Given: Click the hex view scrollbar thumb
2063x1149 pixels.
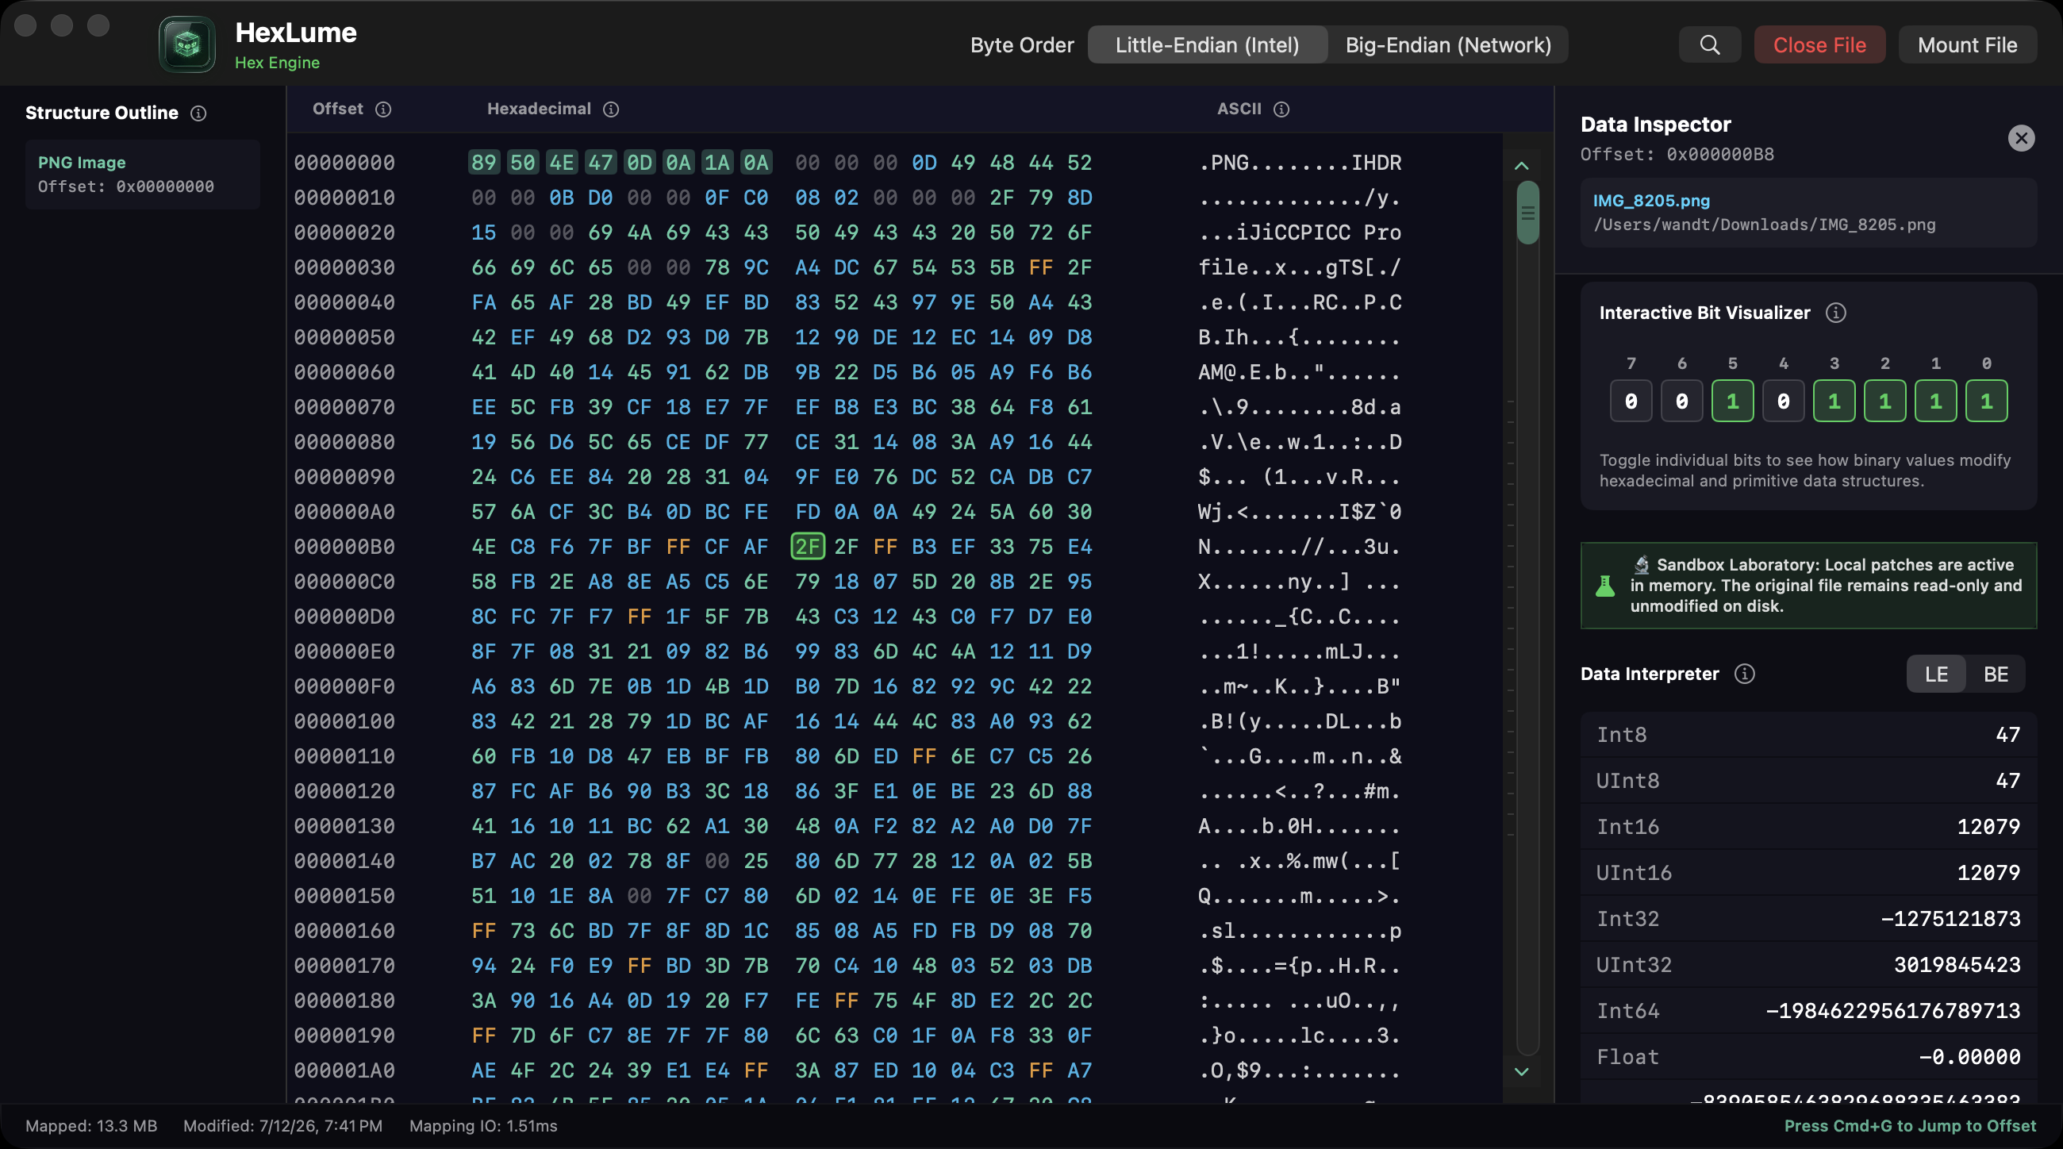Looking at the screenshot, I should [x=1527, y=213].
